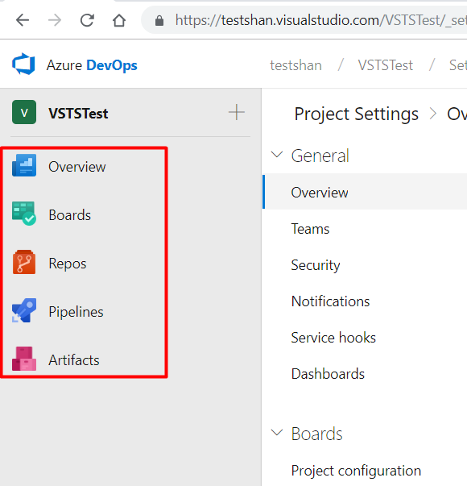Click the Azure DevOps logo icon
This screenshot has height=486, width=467.
(23, 64)
